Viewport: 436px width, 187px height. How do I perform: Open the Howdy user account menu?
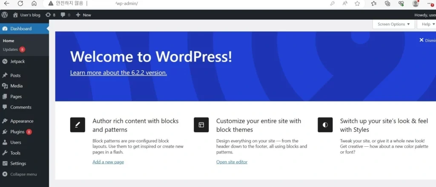(425, 15)
